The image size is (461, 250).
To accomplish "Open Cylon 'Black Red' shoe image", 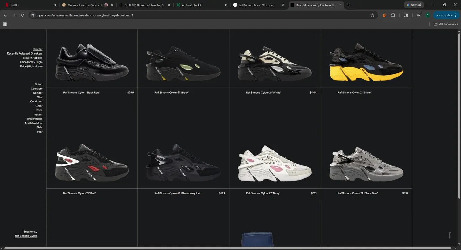I will (x=92, y=62).
